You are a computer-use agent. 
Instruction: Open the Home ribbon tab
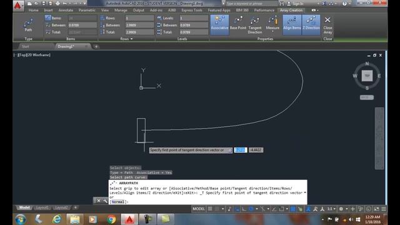coord(33,10)
